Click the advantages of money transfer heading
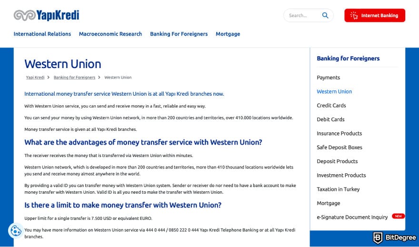The height and width of the screenshot is (247, 419). [x=143, y=142]
